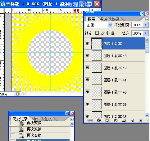Image resolution: width=150 pixels, height=141 pixels.
Task: Lock image pixels brush icon
Action: (102, 33)
